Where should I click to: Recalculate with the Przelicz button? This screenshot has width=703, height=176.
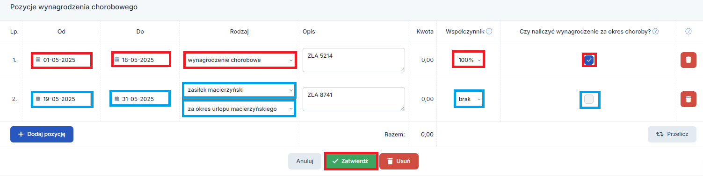[672, 134]
